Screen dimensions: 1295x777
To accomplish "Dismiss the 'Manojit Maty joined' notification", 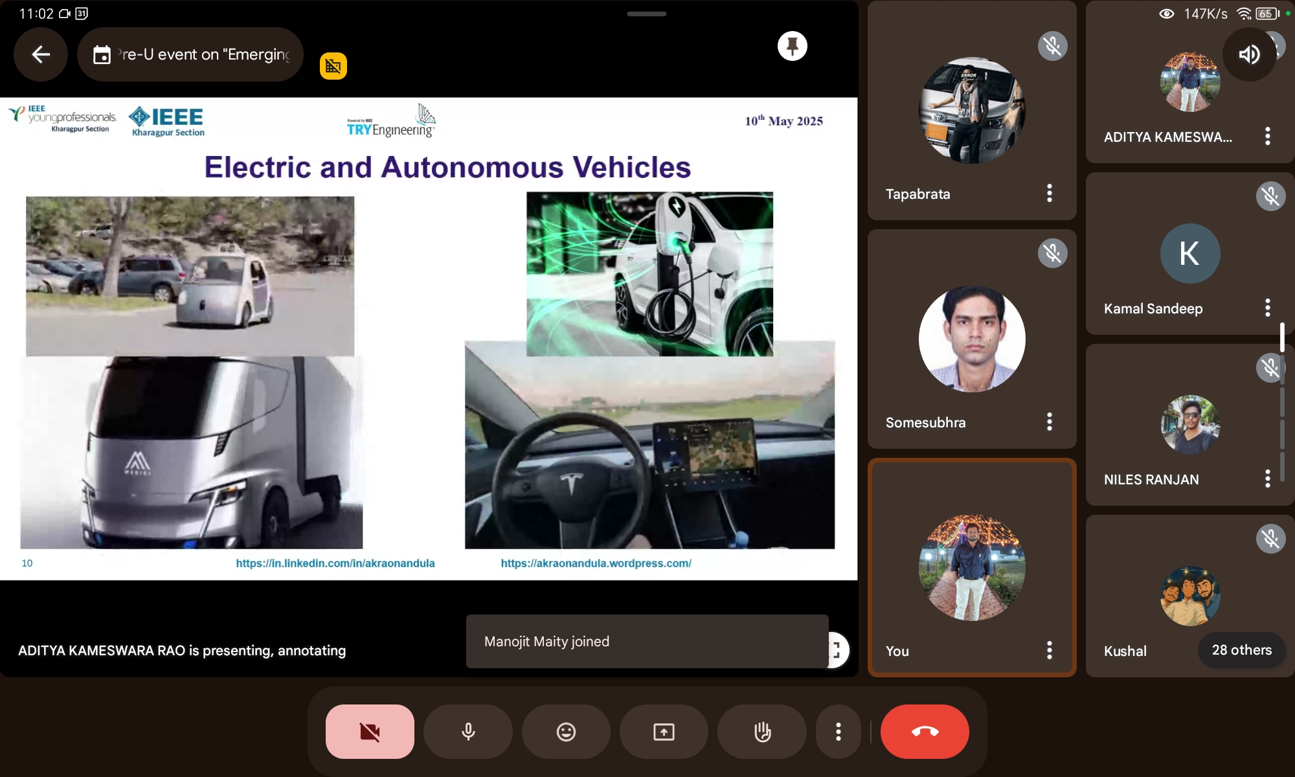I will click(x=647, y=641).
